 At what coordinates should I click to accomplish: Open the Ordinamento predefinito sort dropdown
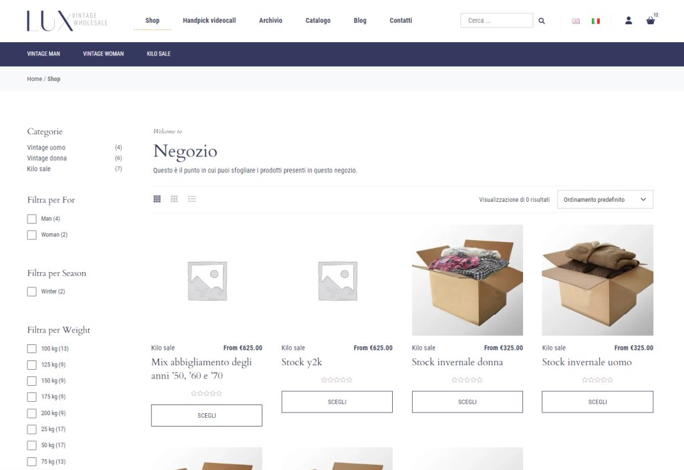pos(605,199)
